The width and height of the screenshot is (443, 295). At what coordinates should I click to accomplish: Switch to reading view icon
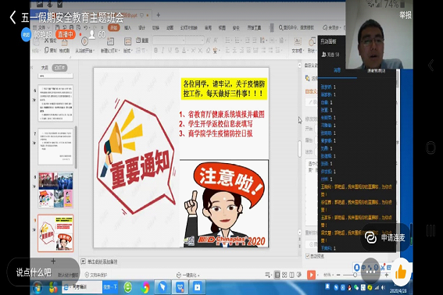(x=291, y=275)
